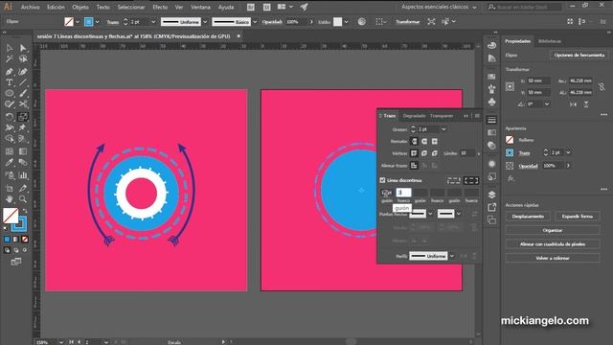
Task: Select the Hand tool
Action: point(10,199)
